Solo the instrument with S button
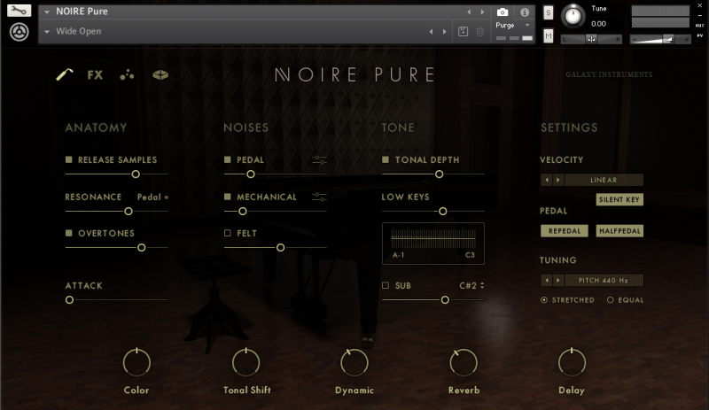The height and width of the screenshot is (410, 709). [548, 12]
